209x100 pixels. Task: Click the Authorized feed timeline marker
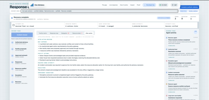coord(167,49)
